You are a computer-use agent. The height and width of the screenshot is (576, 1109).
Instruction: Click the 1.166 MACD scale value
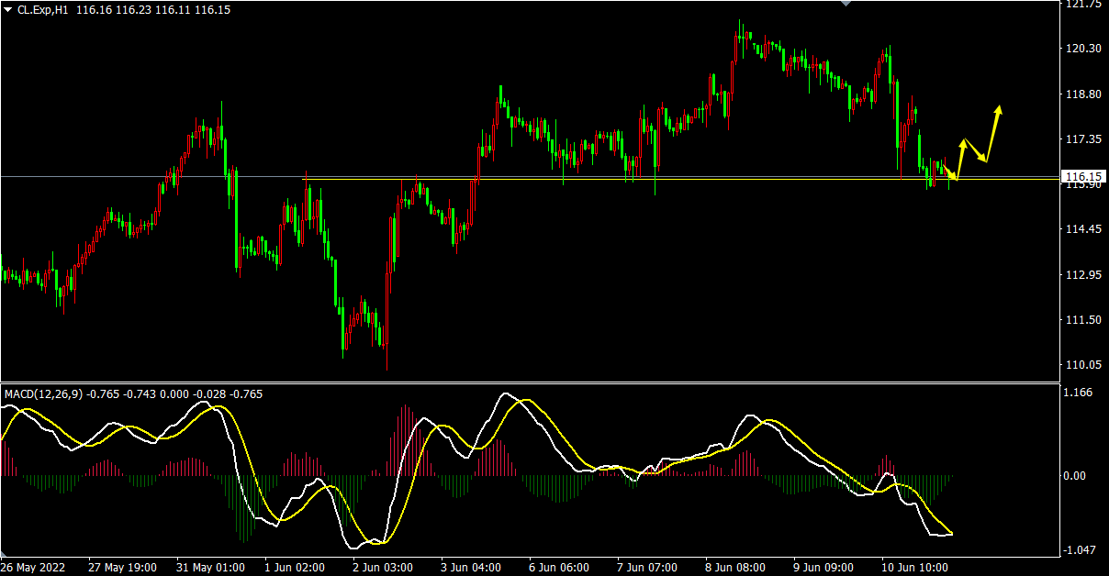(x=1078, y=393)
